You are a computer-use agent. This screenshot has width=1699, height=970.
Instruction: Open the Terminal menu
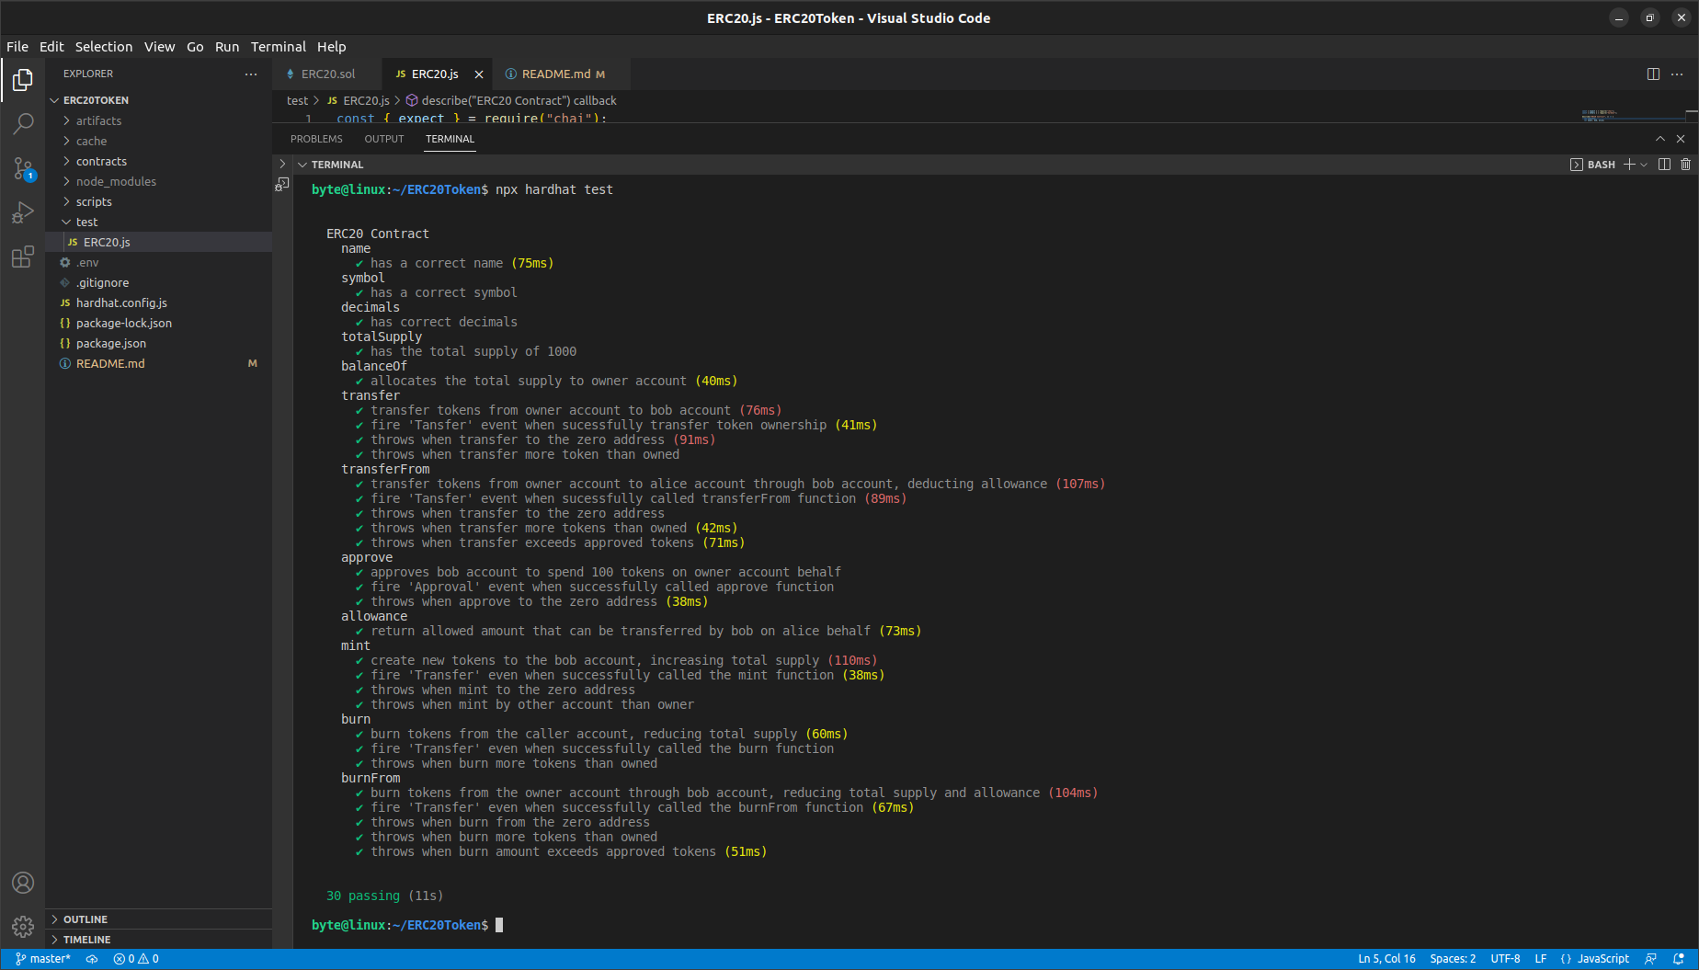[x=279, y=47]
